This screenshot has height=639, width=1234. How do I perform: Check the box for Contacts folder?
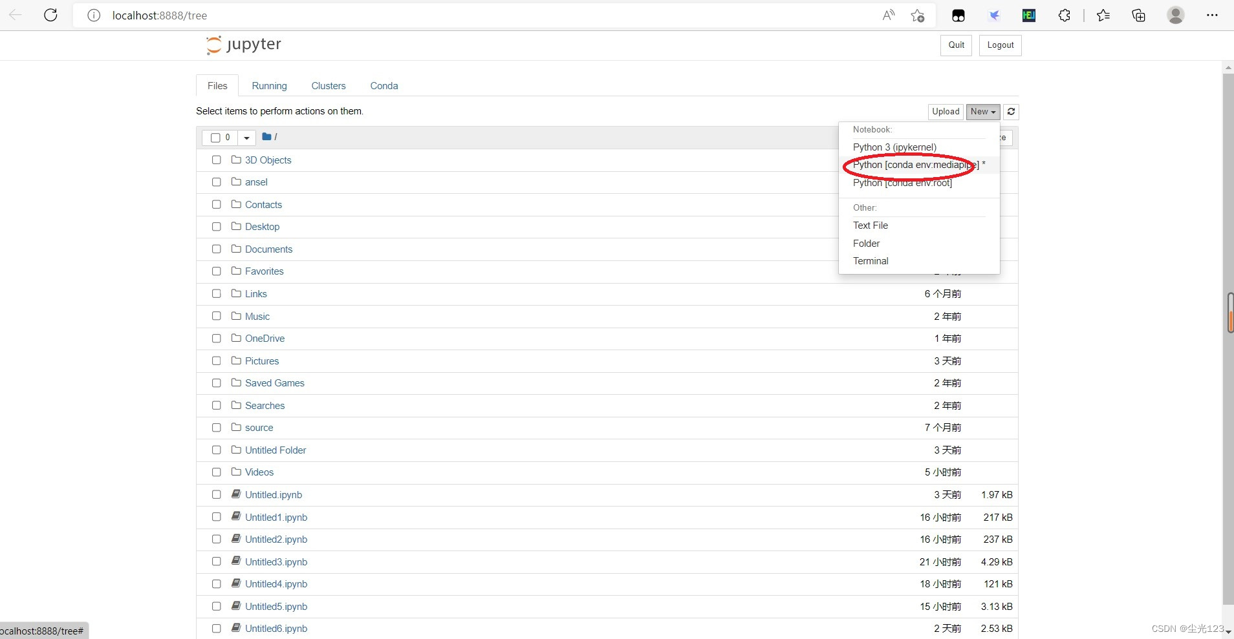coord(217,204)
